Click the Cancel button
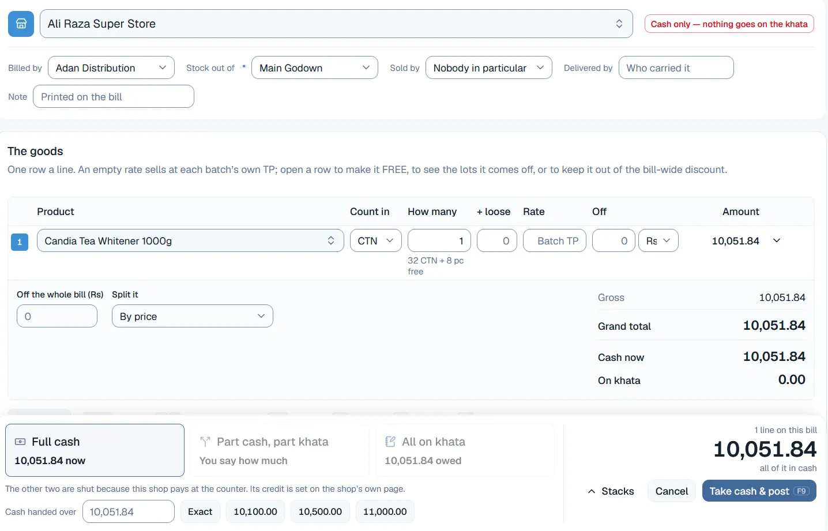This screenshot has width=828, height=531. tap(672, 491)
